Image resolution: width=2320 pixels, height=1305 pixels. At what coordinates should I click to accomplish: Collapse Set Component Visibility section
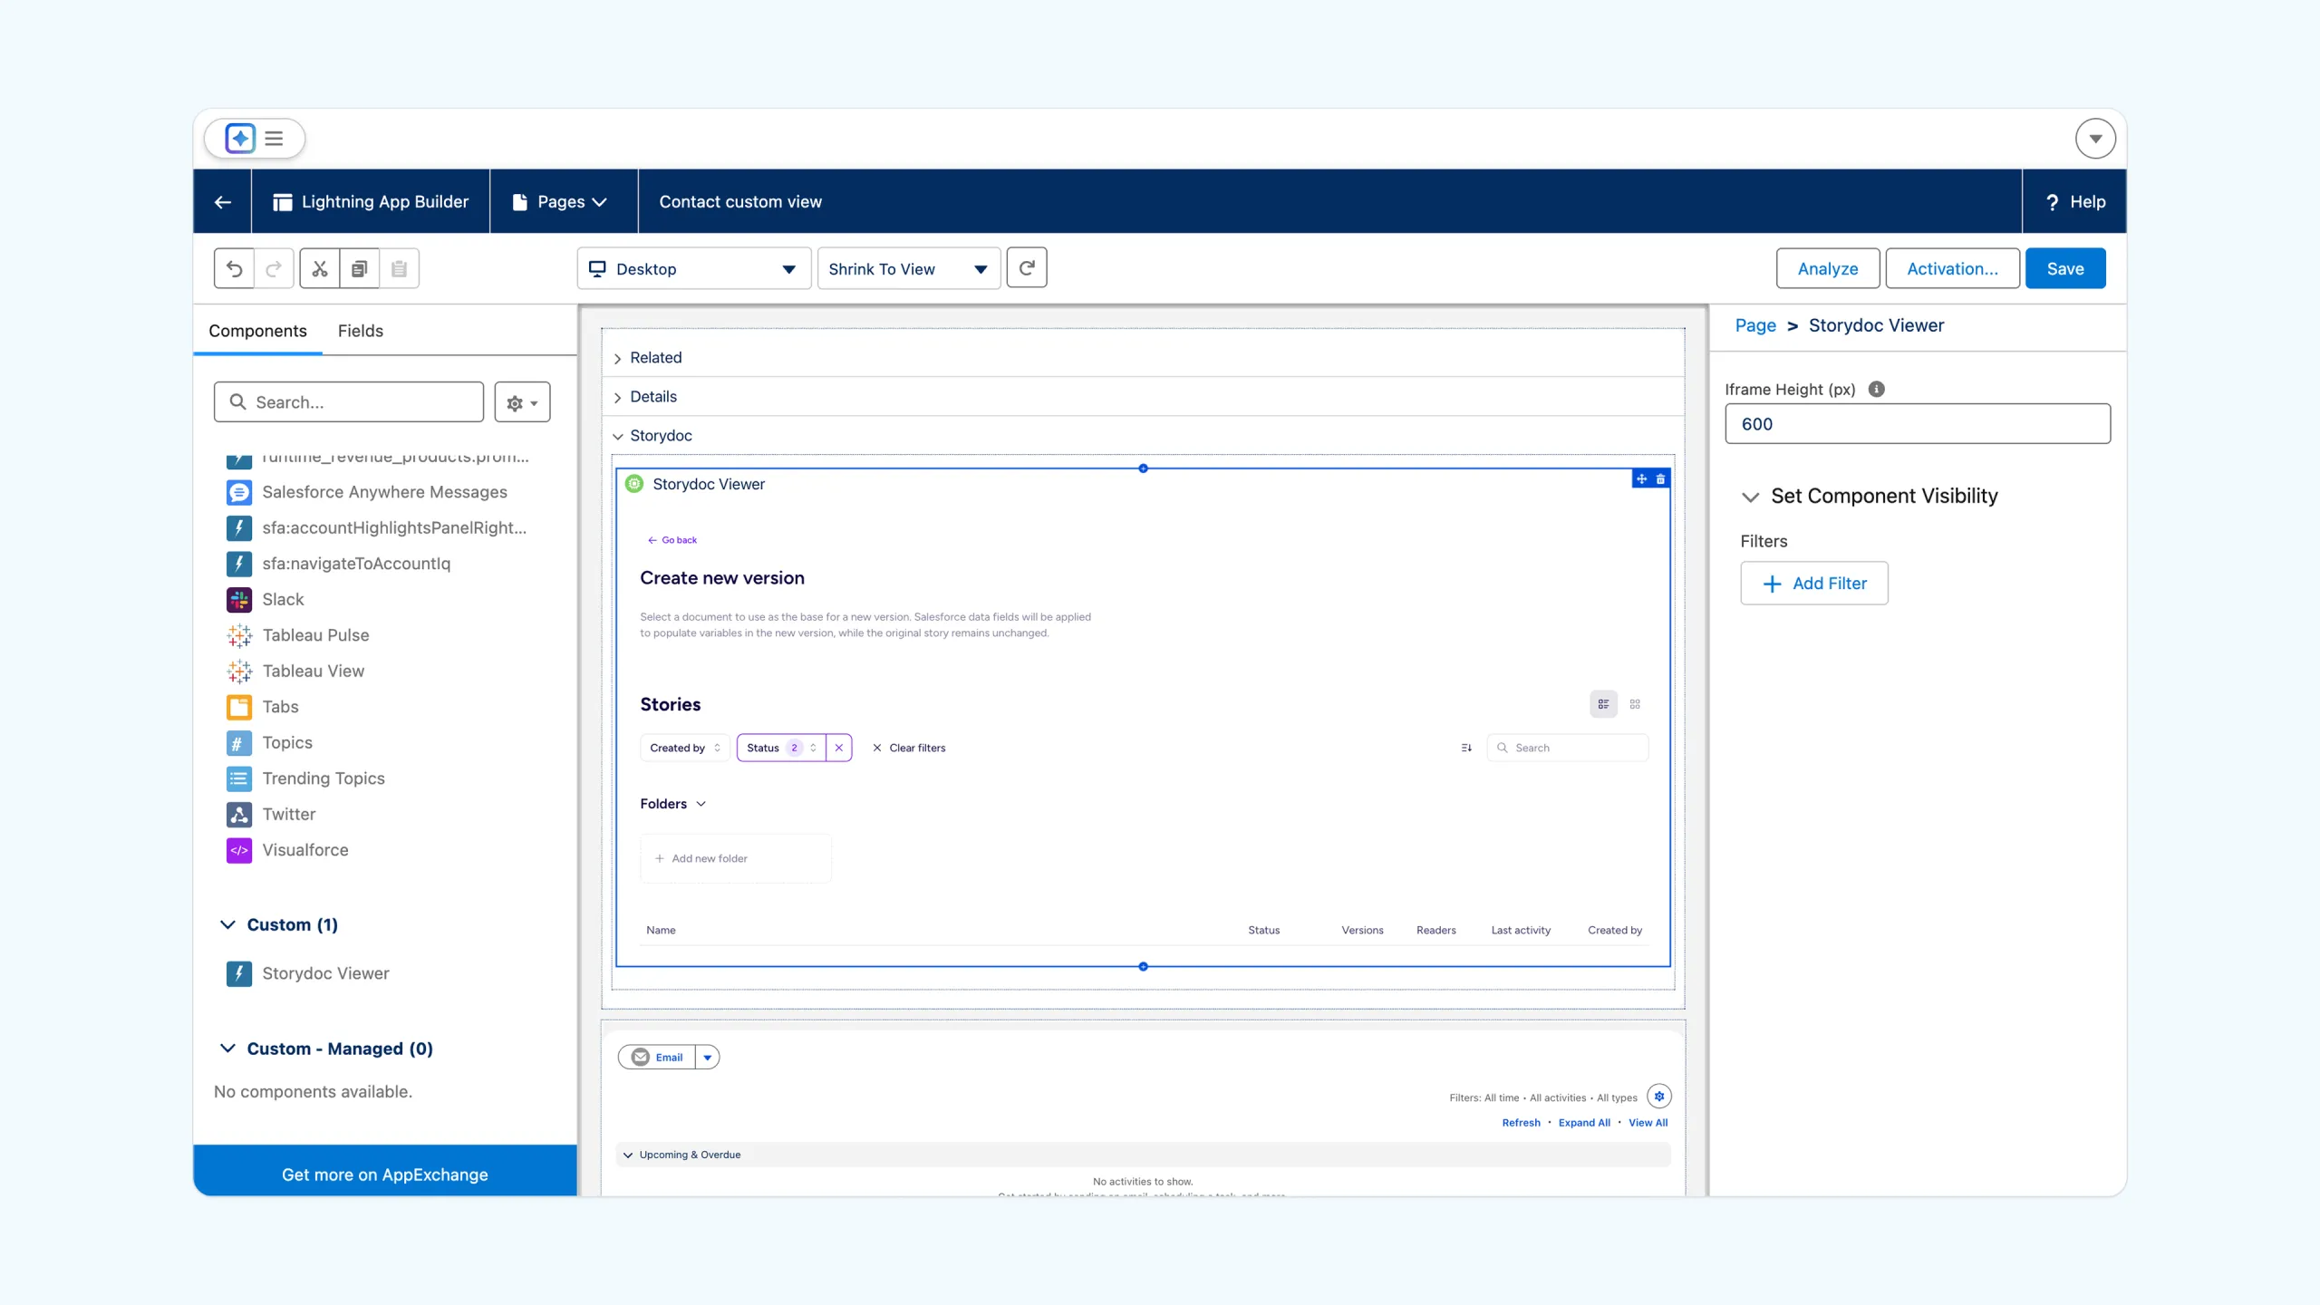(x=1751, y=497)
